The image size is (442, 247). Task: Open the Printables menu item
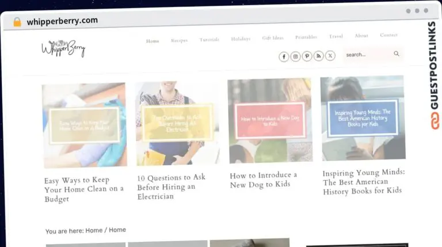click(306, 37)
